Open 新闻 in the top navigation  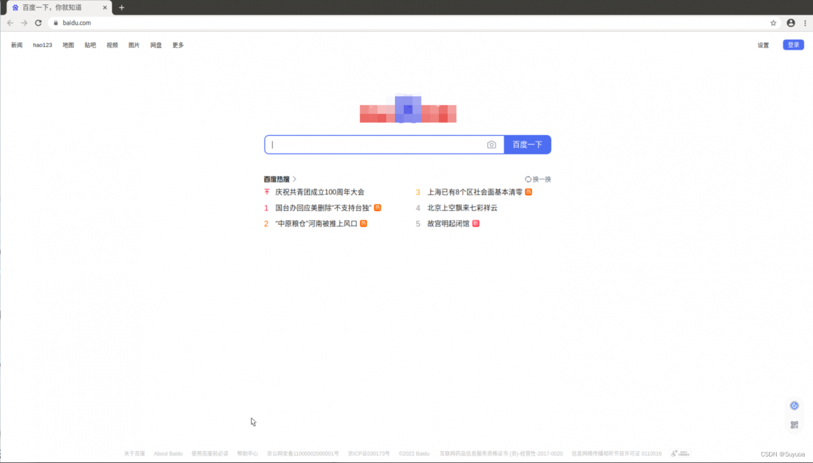click(x=17, y=45)
